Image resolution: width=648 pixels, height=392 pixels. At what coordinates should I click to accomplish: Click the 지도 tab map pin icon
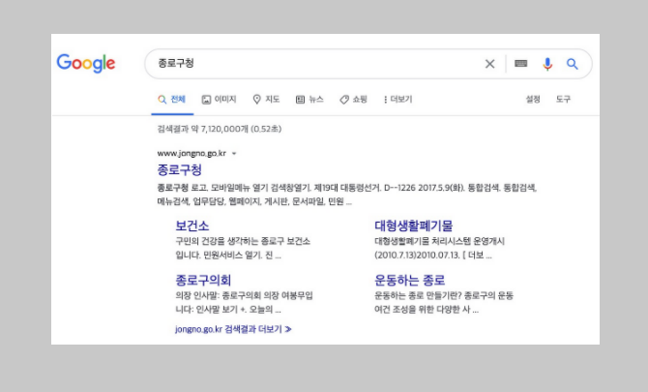[256, 100]
